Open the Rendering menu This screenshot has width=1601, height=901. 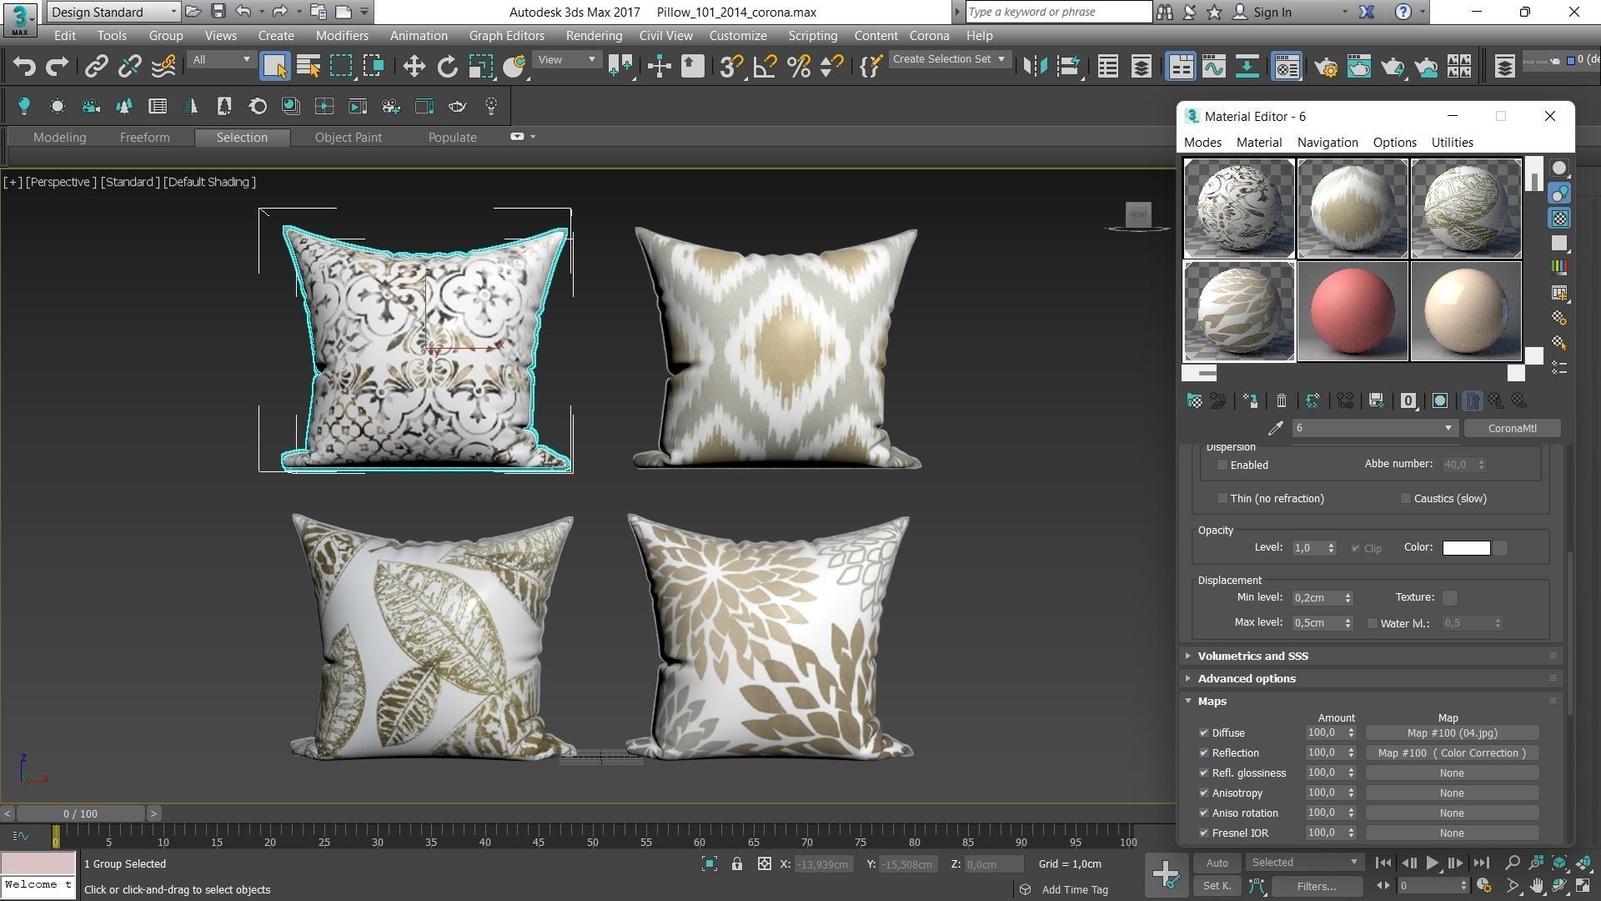pyautogui.click(x=594, y=36)
